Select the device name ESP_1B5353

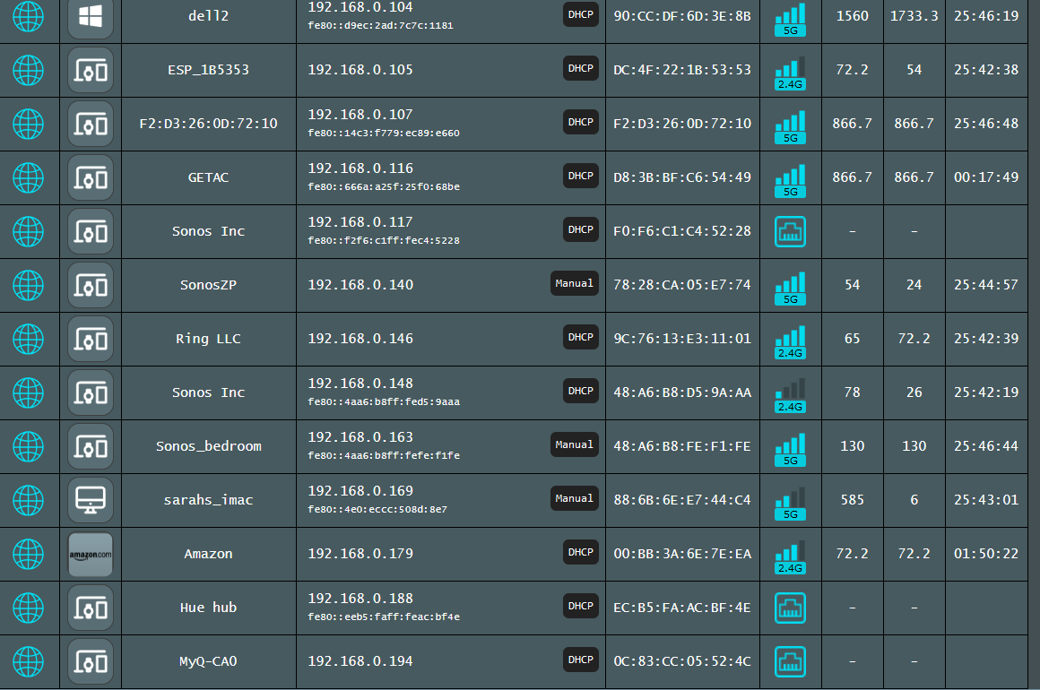pos(208,70)
